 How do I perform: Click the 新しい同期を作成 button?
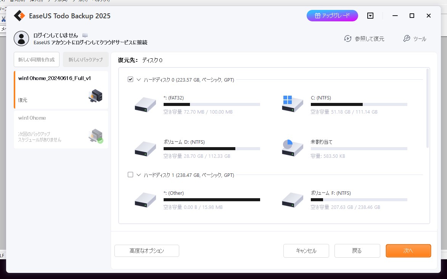tap(37, 59)
